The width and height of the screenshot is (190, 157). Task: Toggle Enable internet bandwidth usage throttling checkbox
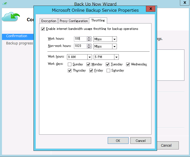pos(43,29)
